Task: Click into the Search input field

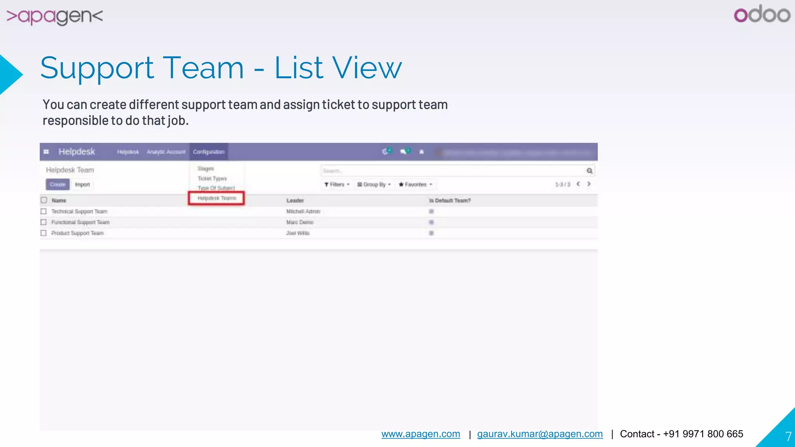Action: [453, 171]
